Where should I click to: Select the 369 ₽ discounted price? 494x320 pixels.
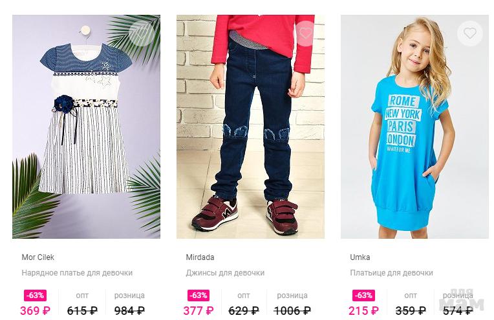coord(36,311)
